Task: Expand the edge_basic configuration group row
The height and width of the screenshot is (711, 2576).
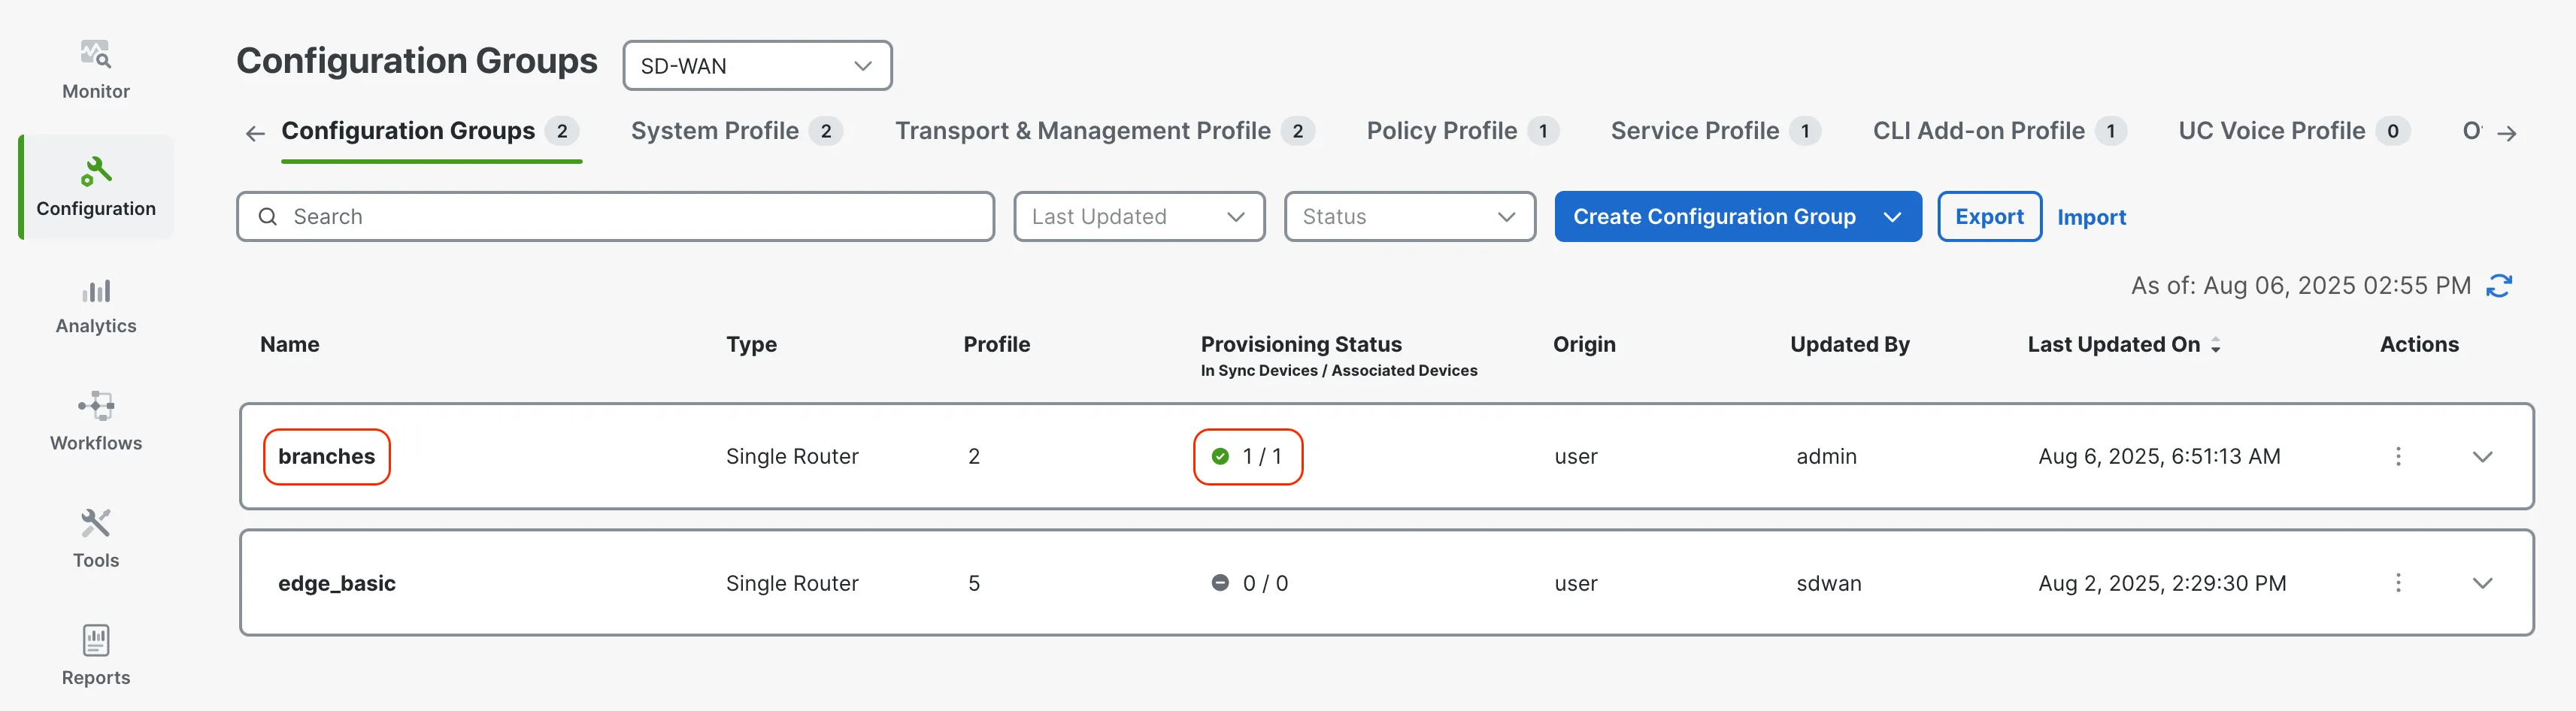Action: pos(2482,583)
